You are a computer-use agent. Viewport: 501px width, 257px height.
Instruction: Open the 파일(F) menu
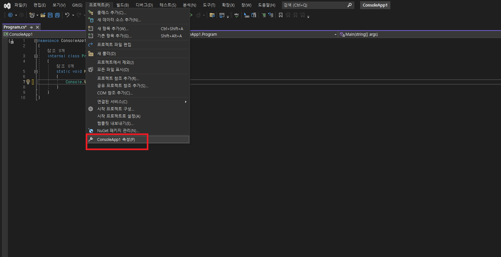[x=20, y=5]
